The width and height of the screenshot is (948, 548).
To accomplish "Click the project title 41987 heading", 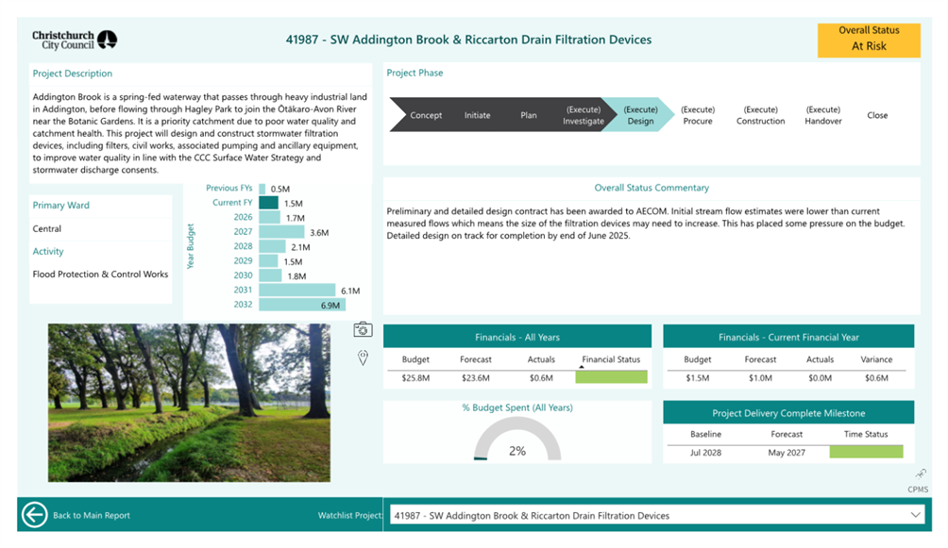I will point(468,40).
